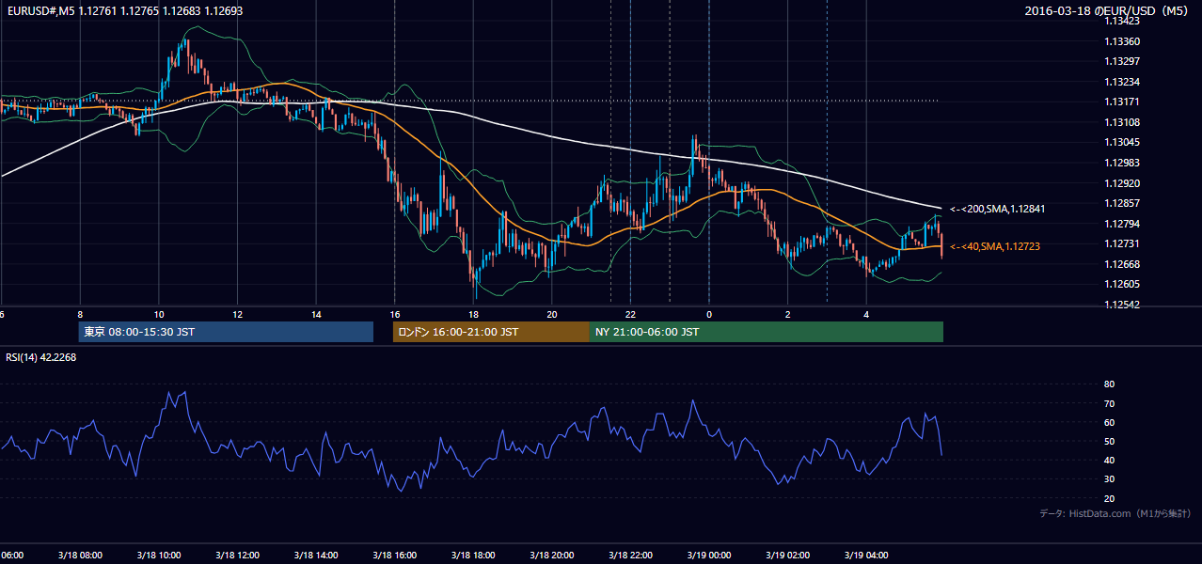This screenshot has width=1202, height=564.
Task: Click price axis value 1.12857
Action: pos(1122,203)
